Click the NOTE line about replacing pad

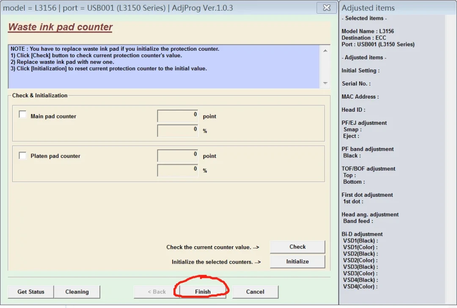click(115, 49)
